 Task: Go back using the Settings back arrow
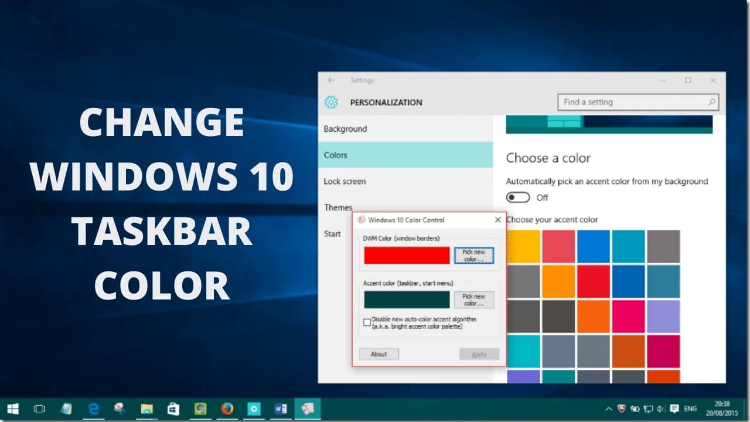331,80
